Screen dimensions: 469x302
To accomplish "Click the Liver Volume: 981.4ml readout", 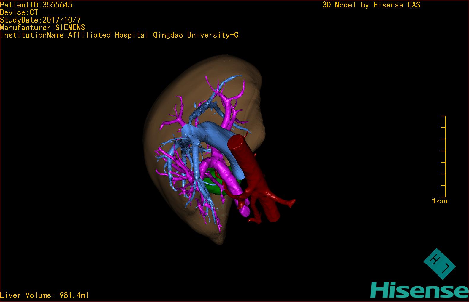I will click(x=45, y=295).
